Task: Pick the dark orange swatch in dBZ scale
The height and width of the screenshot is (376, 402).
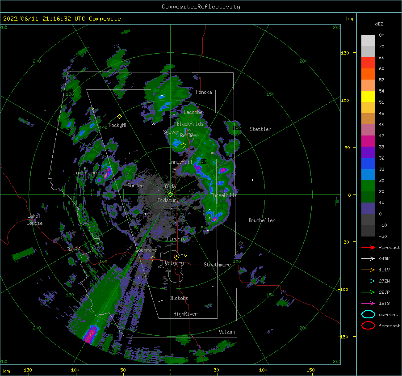Action: pos(368,74)
